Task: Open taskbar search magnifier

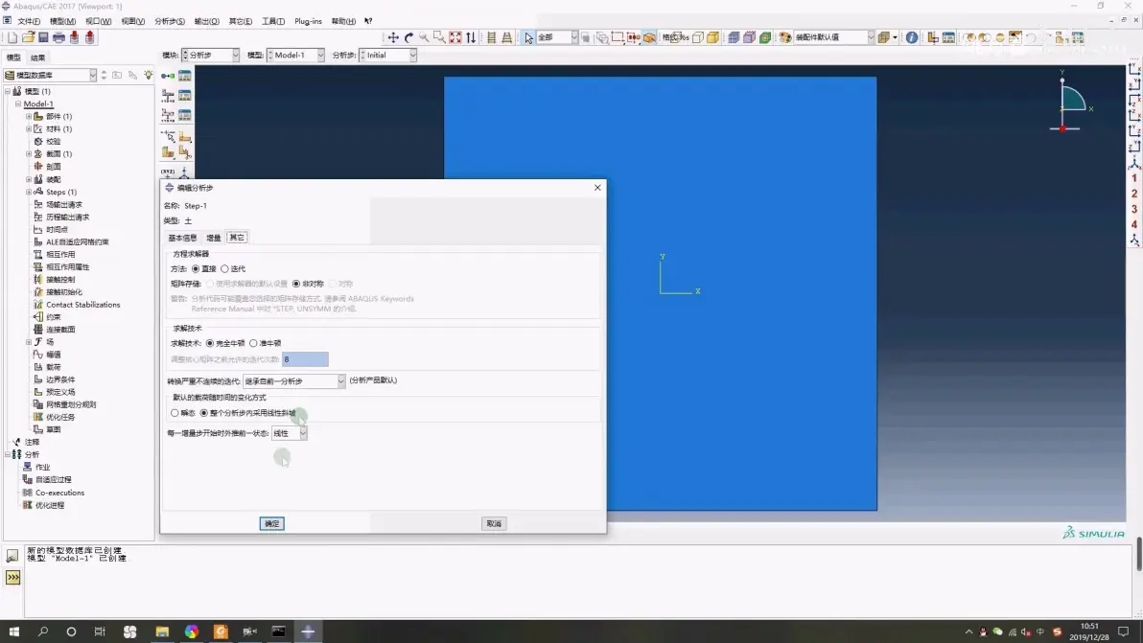Action: (43, 632)
